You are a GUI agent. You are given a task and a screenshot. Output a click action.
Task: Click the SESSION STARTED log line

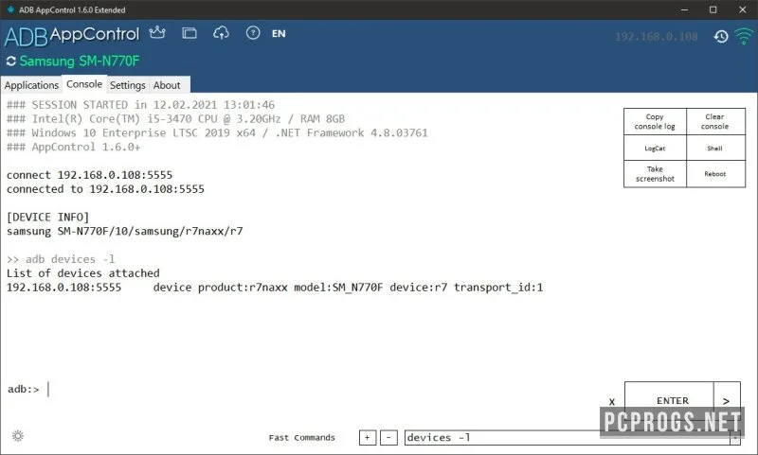tap(140, 105)
